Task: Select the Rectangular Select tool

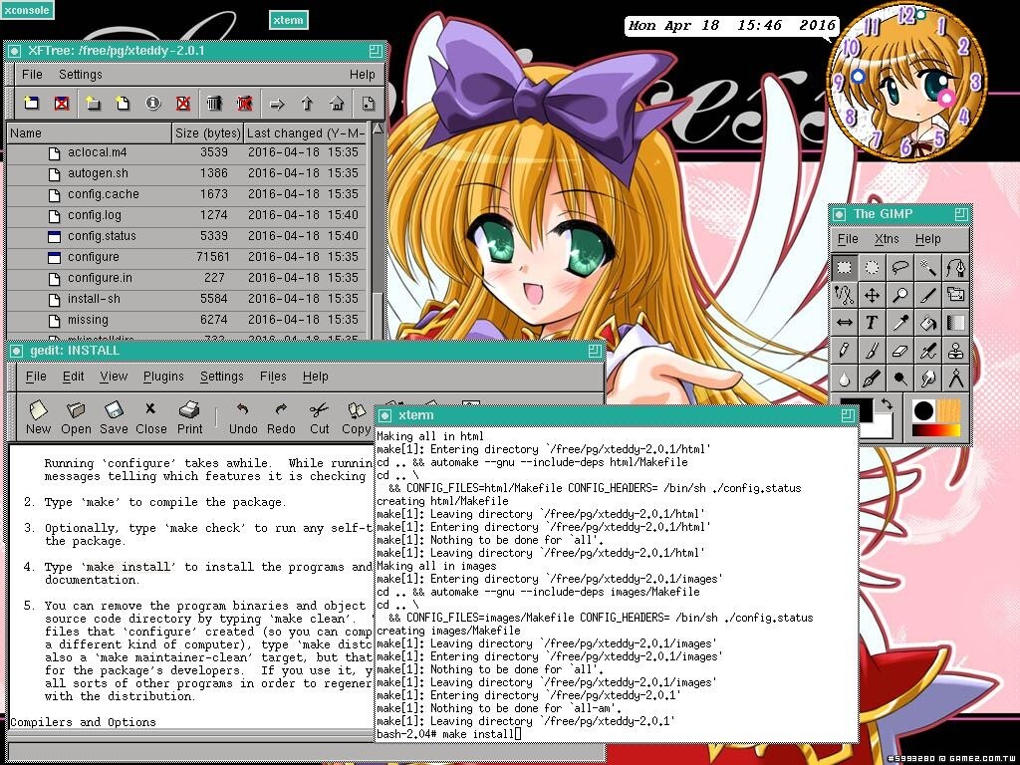Action: [x=845, y=267]
